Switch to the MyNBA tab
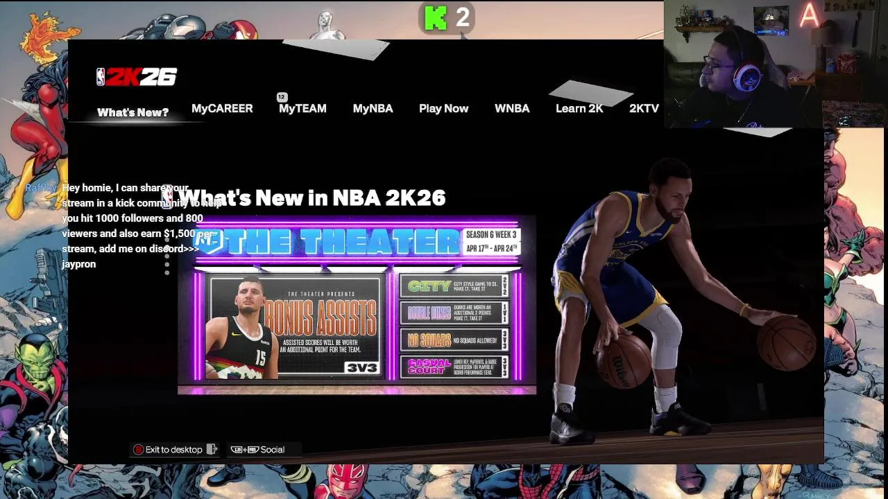Screen dimensions: 888x499 pos(373,108)
